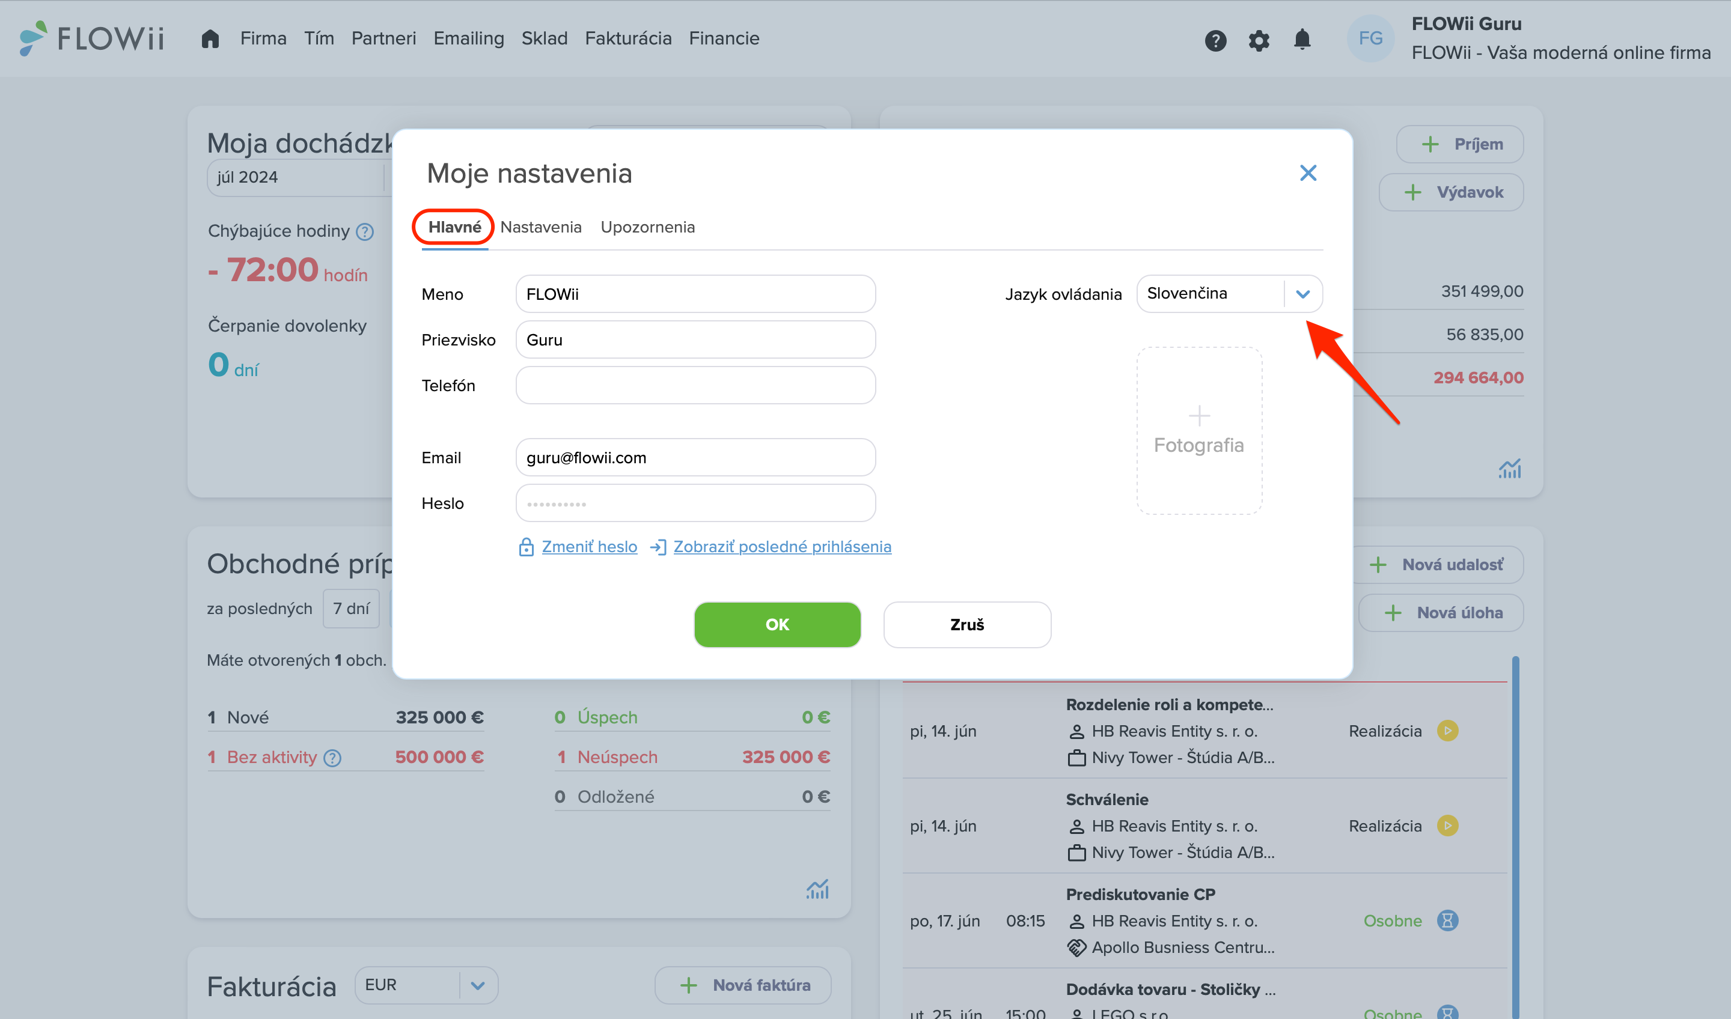The height and width of the screenshot is (1019, 1731).
Task: Click the Priezvisko input field
Action: (x=695, y=339)
